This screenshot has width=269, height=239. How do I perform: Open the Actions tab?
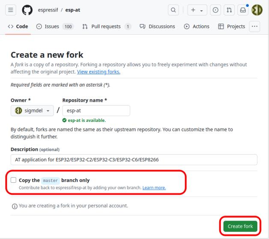pos(197,27)
